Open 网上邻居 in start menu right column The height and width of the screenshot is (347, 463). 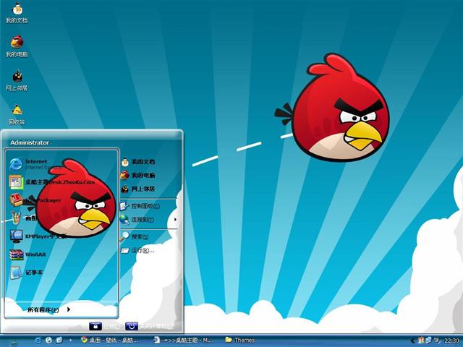click(138, 189)
